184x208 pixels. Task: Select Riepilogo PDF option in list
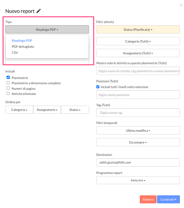point(22,41)
